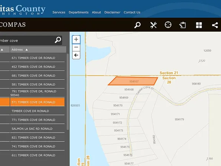Go back with the map left-arrow button
The height and width of the screenshot is (166, 221).
tap(76, 55)
